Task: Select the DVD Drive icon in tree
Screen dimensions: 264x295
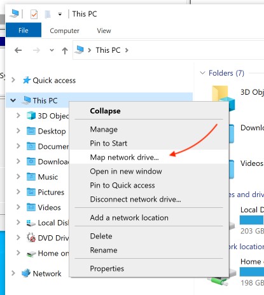Action: [x=31, y=238]
